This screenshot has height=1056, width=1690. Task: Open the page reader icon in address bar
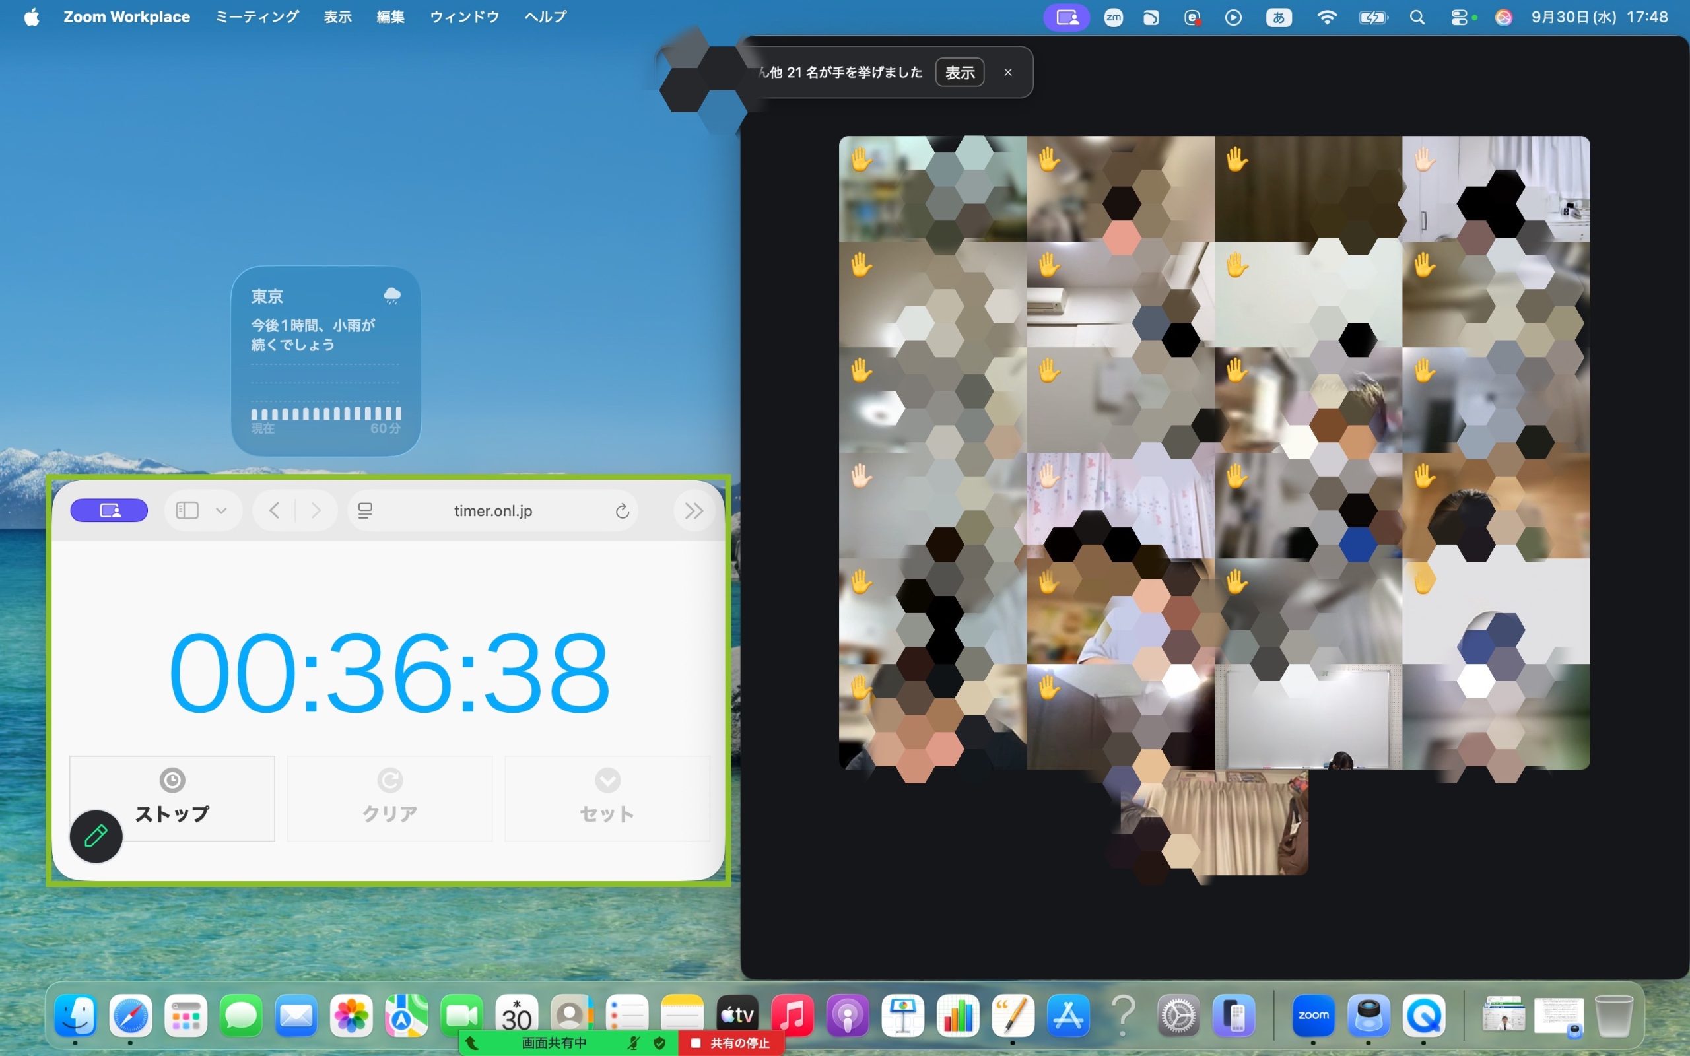click(x=365, y=511)
